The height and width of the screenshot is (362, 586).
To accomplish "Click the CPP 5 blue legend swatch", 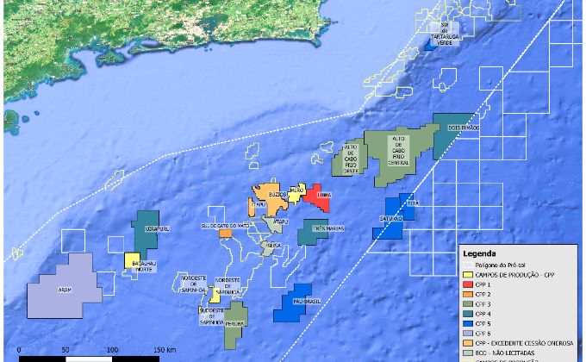I will [x=468, y=323].
